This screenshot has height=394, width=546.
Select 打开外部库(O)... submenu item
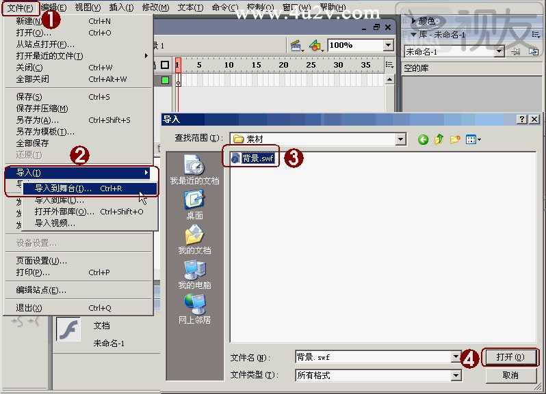point(90,212)
